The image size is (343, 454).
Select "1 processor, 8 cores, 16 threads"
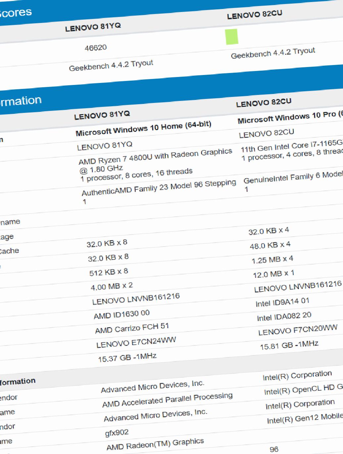click(136, 175)
